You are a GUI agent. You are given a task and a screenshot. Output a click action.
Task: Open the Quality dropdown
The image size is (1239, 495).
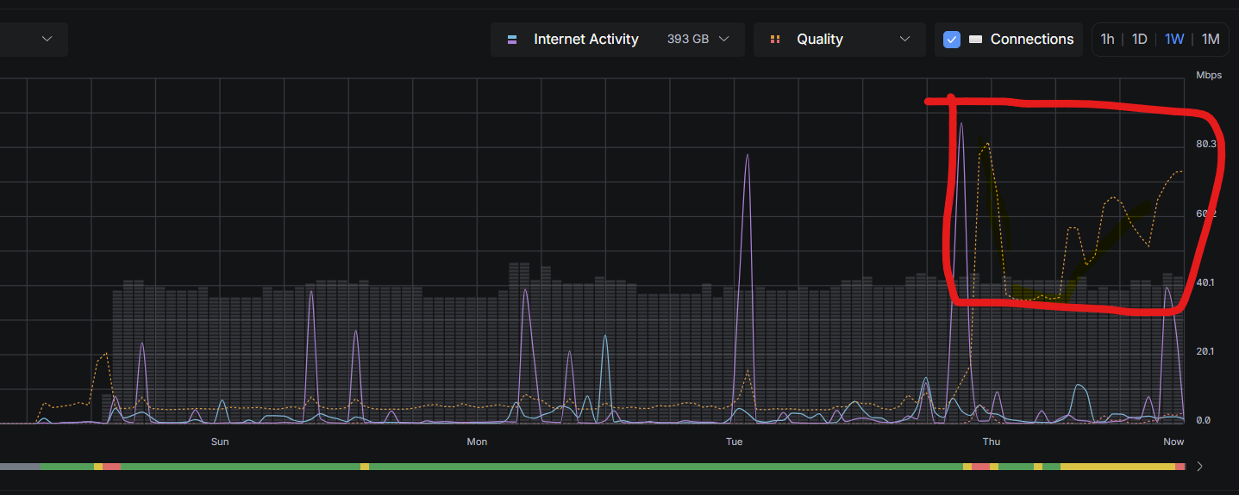(x=840, y=40)
